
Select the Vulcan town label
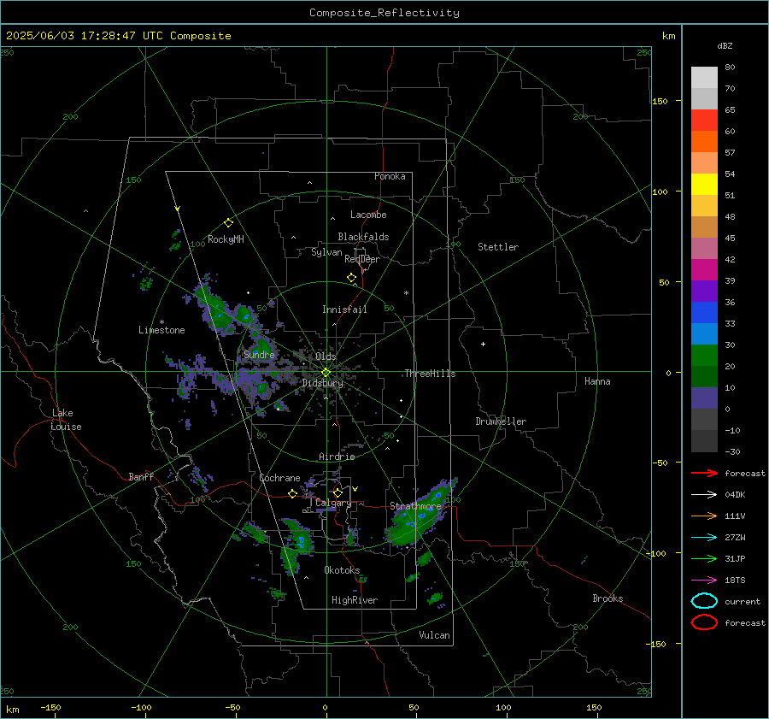434,635
